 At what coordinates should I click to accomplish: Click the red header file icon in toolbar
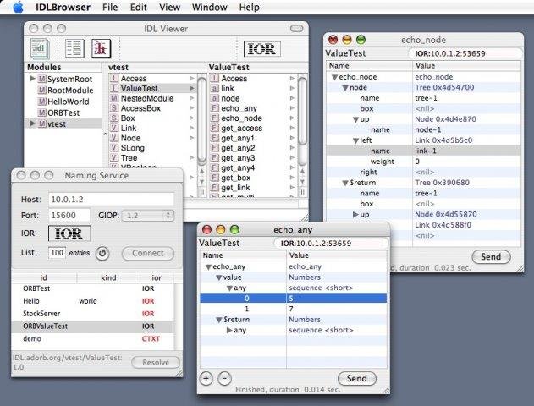101,48
